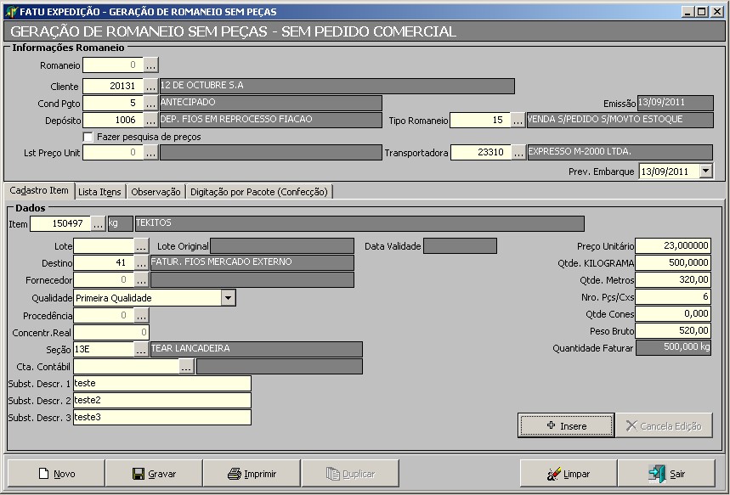Open the Tipo Romaneio lookup ellipsis button
Image resolution: width=730 pixels, height=495 pixels.
pyautogui.click(x=518, y=121)
